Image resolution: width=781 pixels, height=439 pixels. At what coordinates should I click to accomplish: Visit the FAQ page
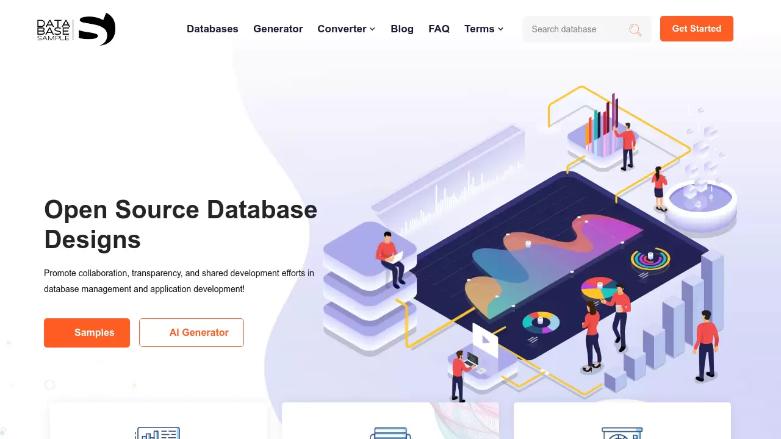[439, 29]
